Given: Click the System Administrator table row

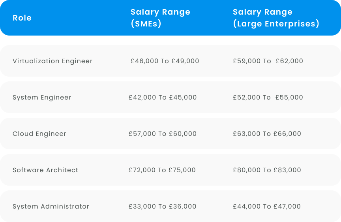Looking at the screenshot, I should (x=170, y=206).
